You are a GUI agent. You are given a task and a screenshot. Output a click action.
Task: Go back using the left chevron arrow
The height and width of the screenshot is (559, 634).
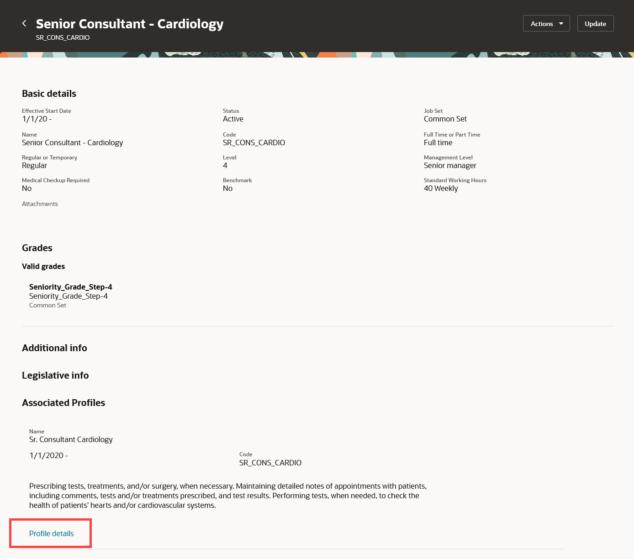[x=24, y=23]
